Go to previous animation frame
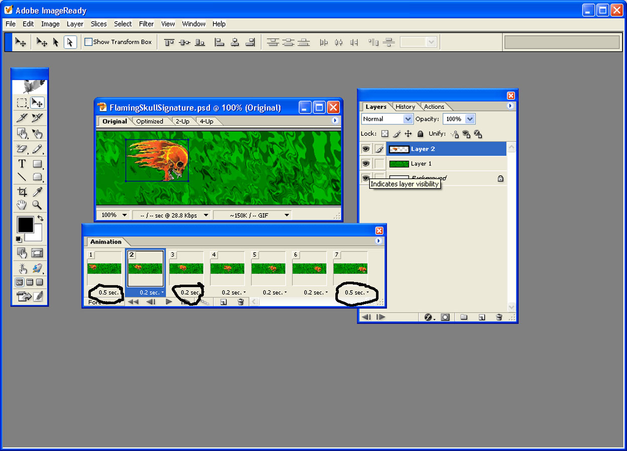The width and height of the screenshot is (627, 451). [151, 302]
